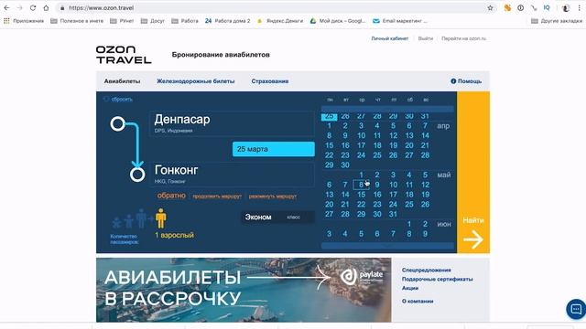Open the Помощь help link

470,81
